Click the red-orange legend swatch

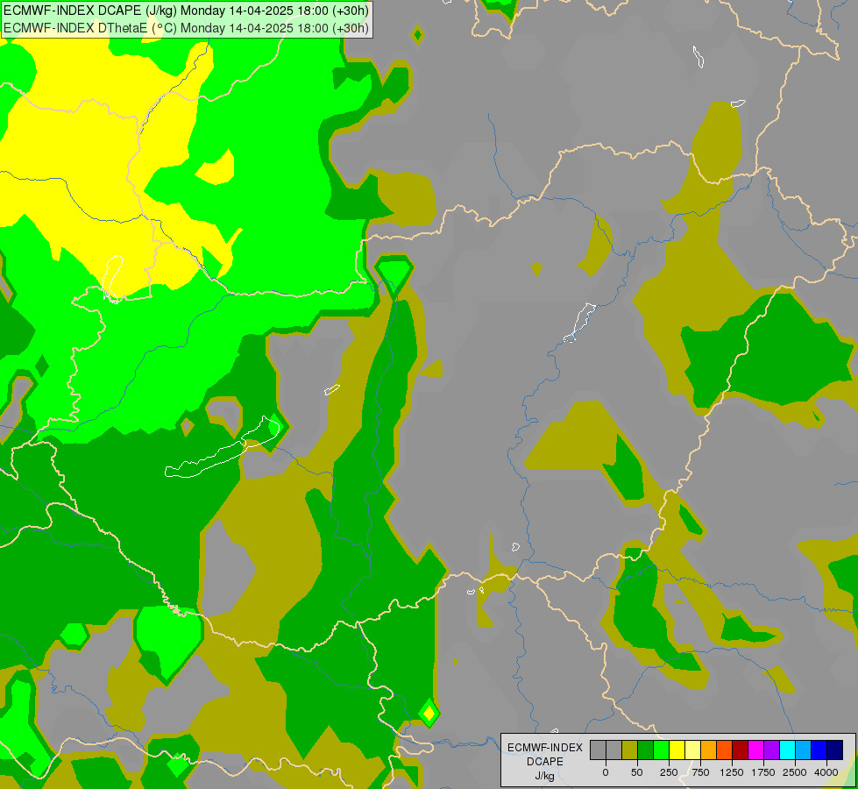pos(725,750)
